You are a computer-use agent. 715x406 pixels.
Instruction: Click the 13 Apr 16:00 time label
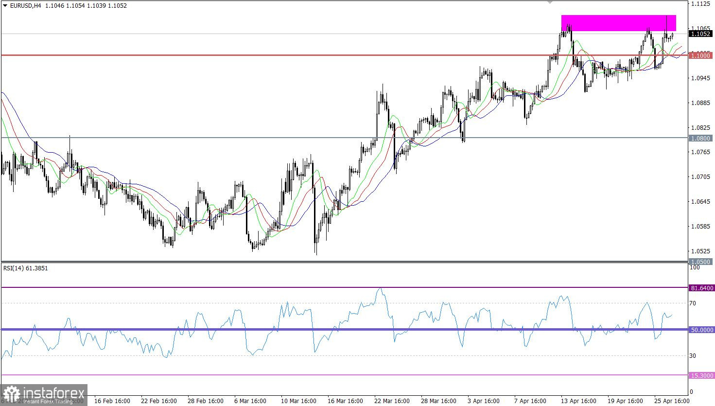[578, 401]
